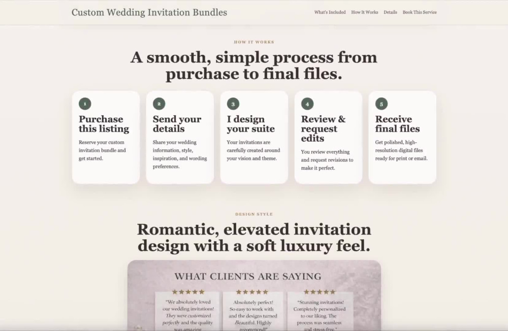Open the Details nav link

(x=390, y=12)
